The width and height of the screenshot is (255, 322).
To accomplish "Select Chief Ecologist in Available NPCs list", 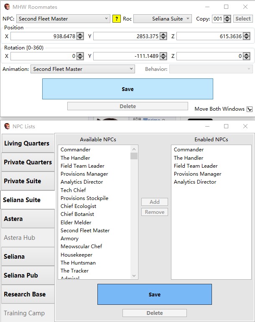I will tap(94, 206).
